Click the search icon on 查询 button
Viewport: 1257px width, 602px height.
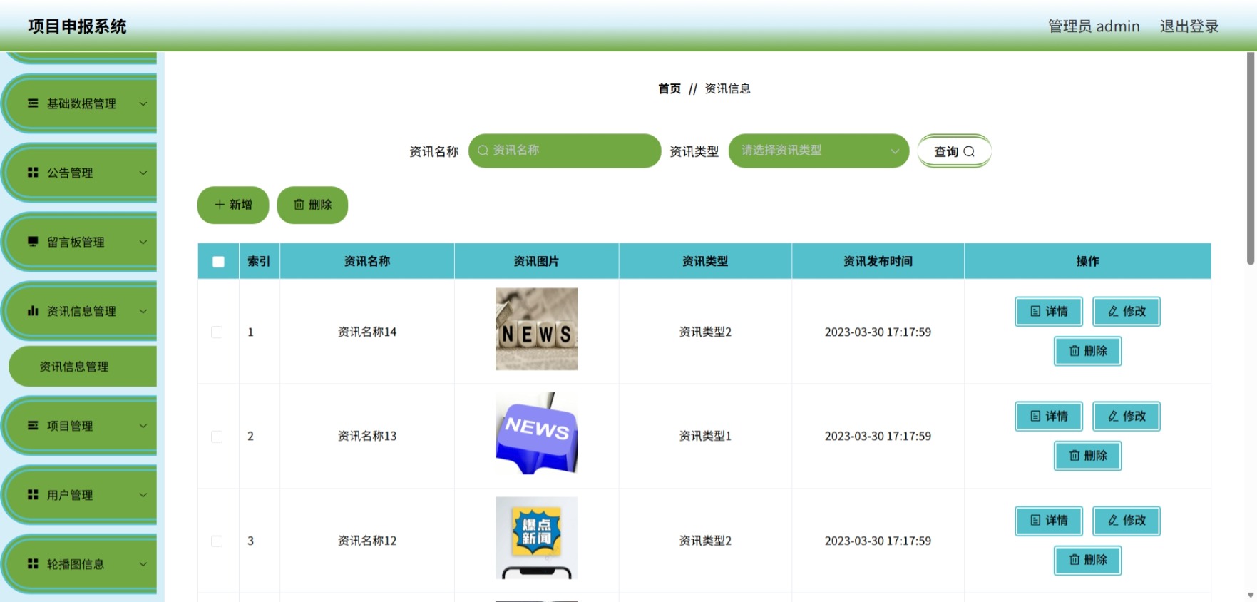(x=969, y=151)
